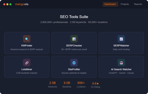Open the KWFinder magnifying glass icon
The image size is (148, 94).
pyautogui.click(x=27, y=39)
